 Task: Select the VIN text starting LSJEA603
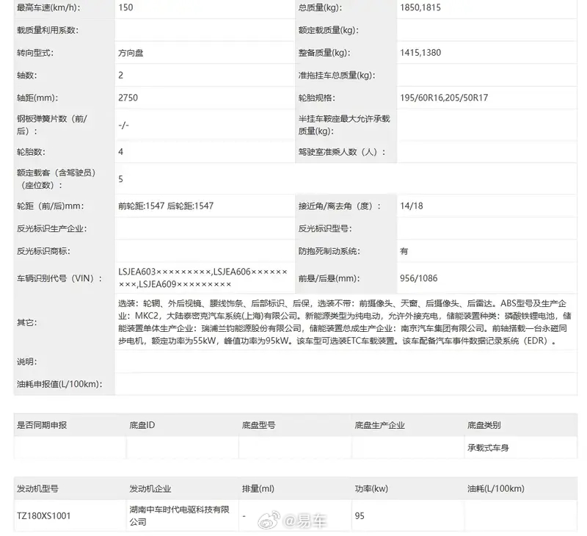click(x=203, y=278)
